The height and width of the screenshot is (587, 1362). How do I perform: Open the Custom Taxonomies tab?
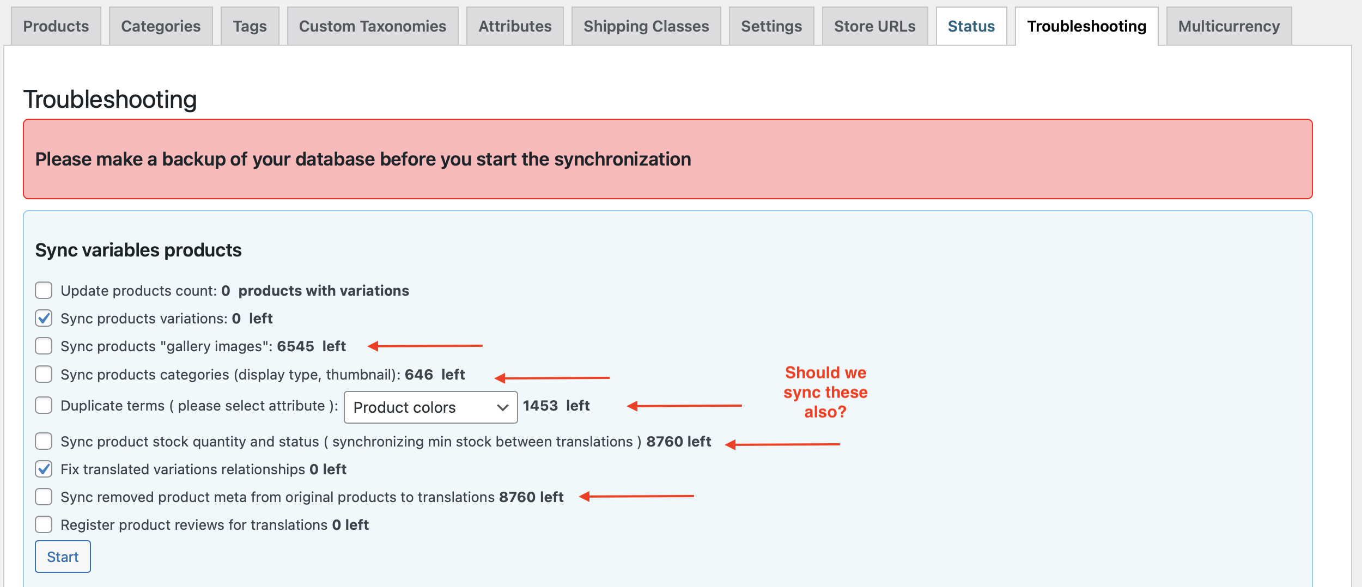pyautogui.click(x=373, y=26)
